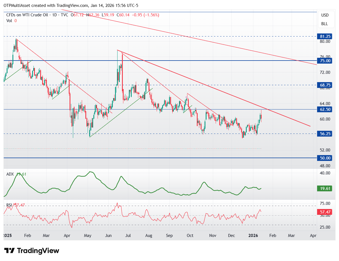The width and height of the screenshot is (339, 261).
Task: Click the Oct label on time axis
Action: click(190, 236)
